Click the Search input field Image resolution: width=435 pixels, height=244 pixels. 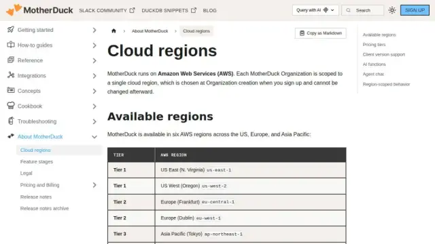[362, 10]
